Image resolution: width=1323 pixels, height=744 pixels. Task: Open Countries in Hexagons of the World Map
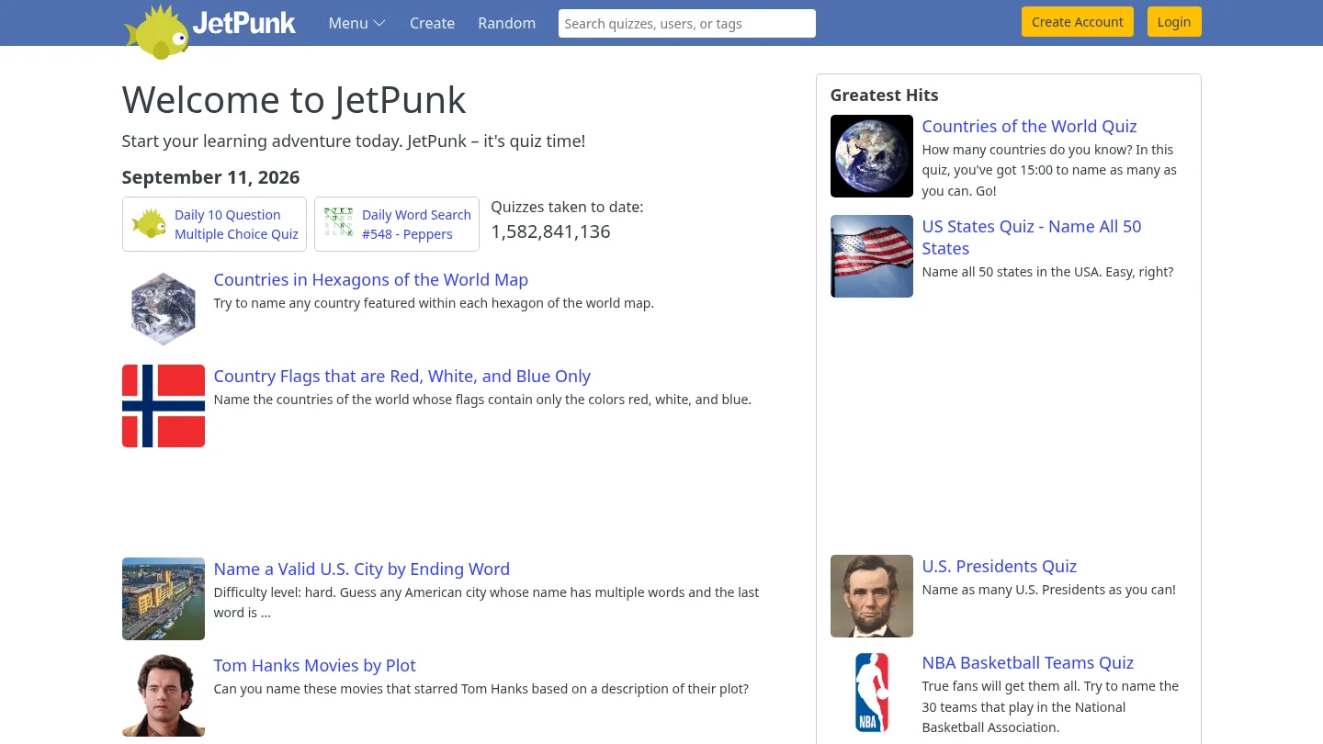pyautogui.click(x=370, y=279)
